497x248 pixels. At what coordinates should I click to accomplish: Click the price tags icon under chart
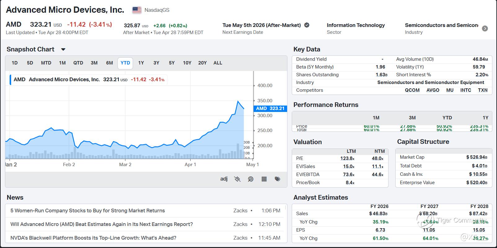277,179
